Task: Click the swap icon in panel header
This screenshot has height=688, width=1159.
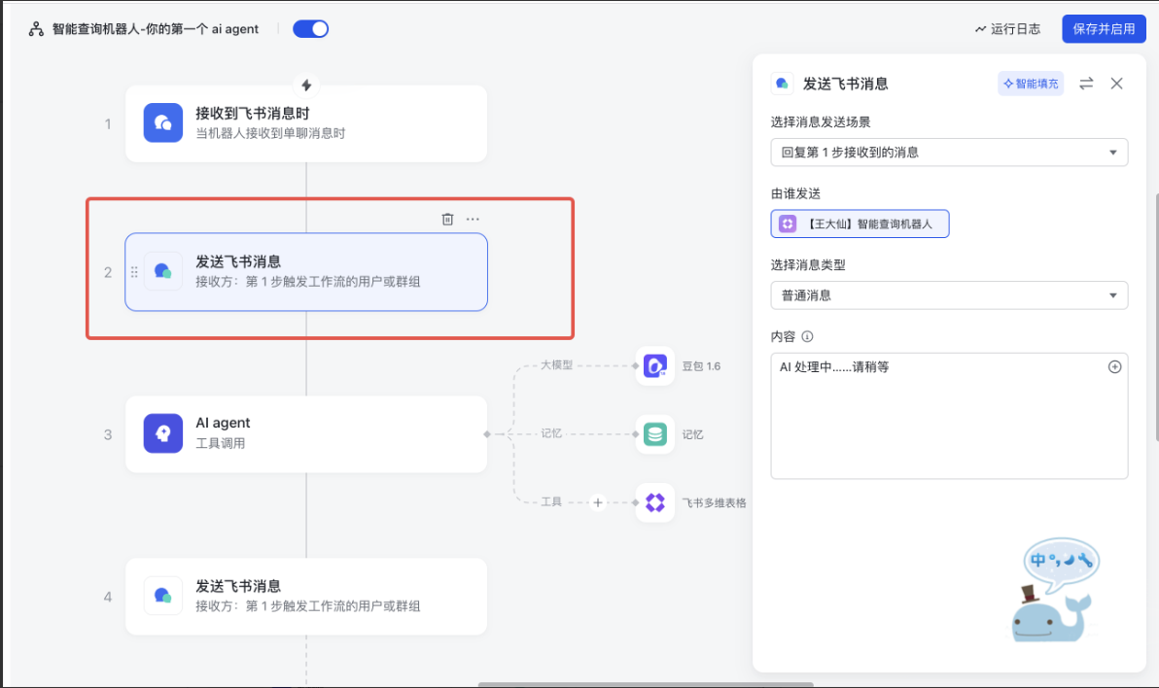Action: tap(1086, 84)
